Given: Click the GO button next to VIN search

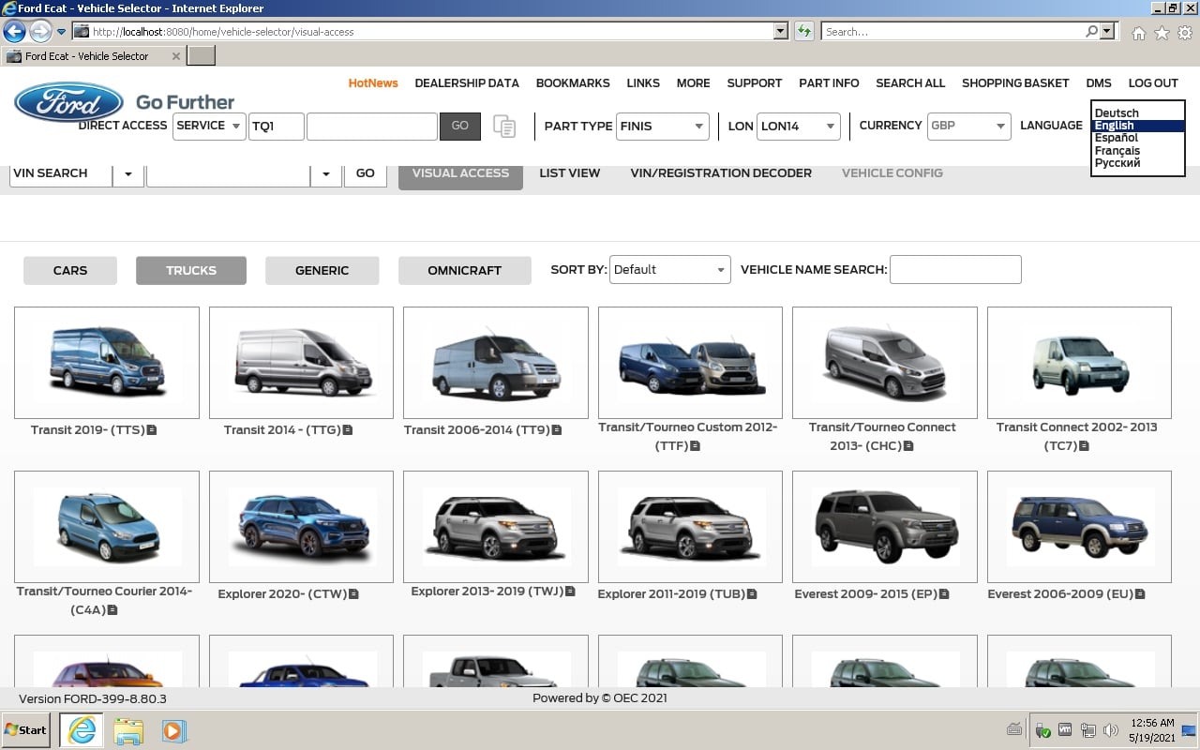Looking at the screenshot, I should pyautogui.click(x=366, y=173).
